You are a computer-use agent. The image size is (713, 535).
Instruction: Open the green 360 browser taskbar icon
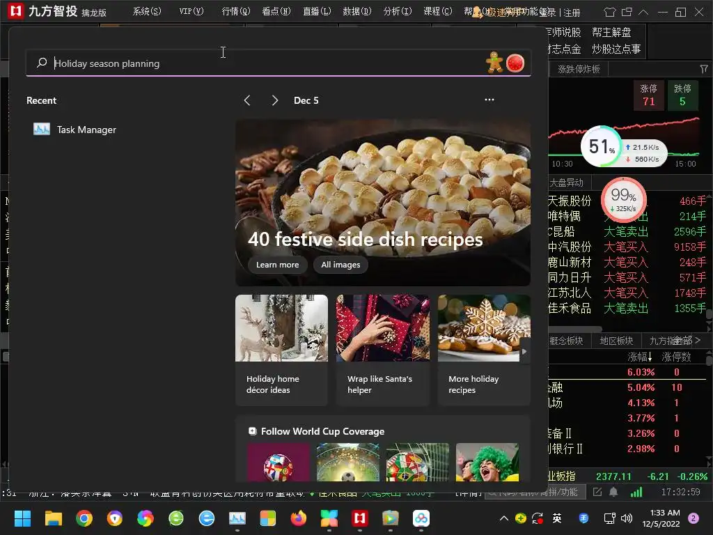(176, 518)
